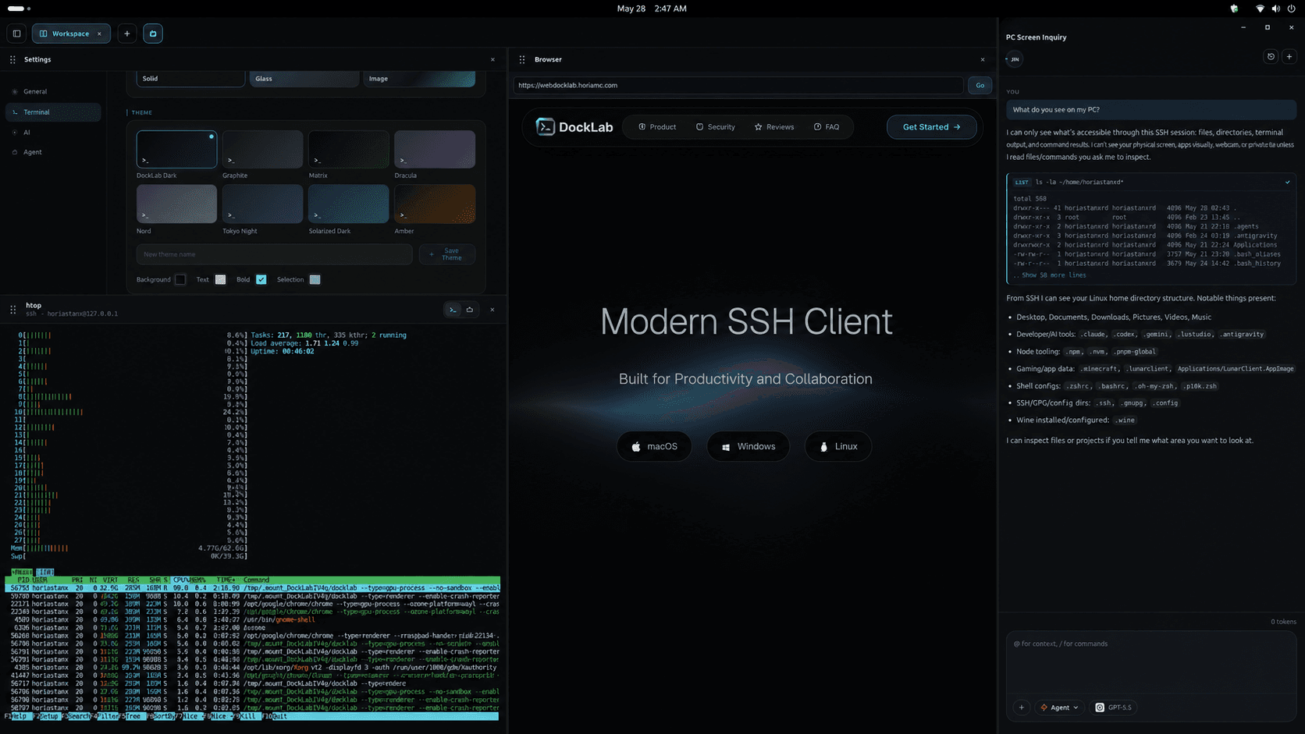The image size is (1305, 734).
Task: Start a new chat with plus icon
Action: pos(1289,57)
